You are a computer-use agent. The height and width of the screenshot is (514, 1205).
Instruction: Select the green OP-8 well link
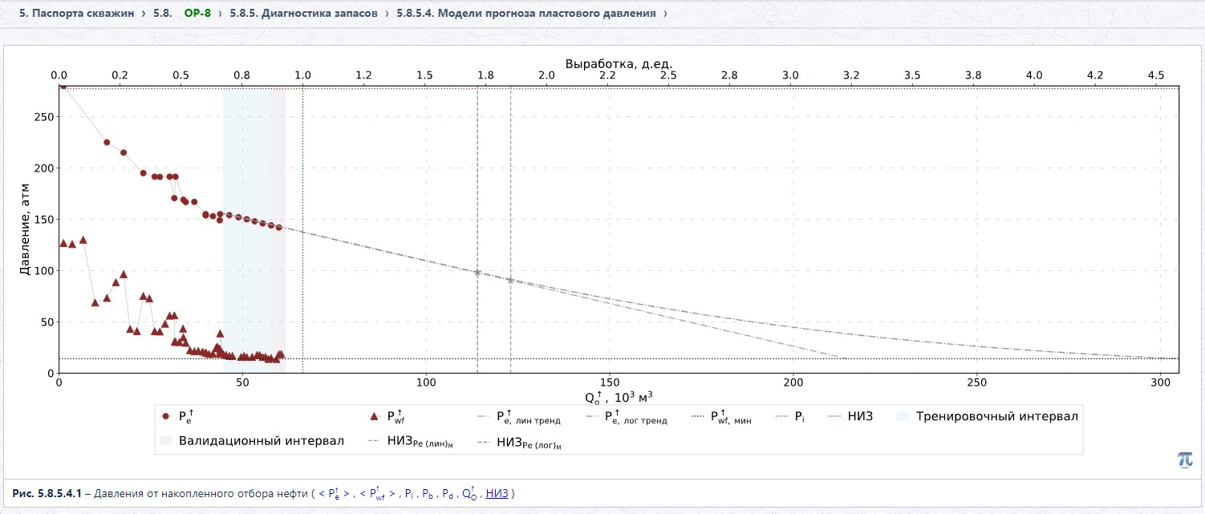tap(197, 14)
